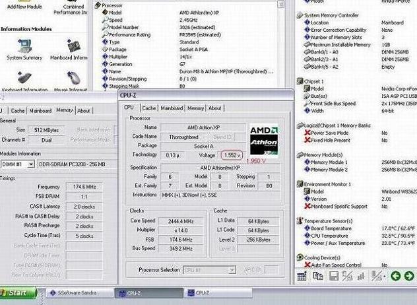Open the Mainboard Information module icon
The image size is (417, 305).
pos(73,46)
